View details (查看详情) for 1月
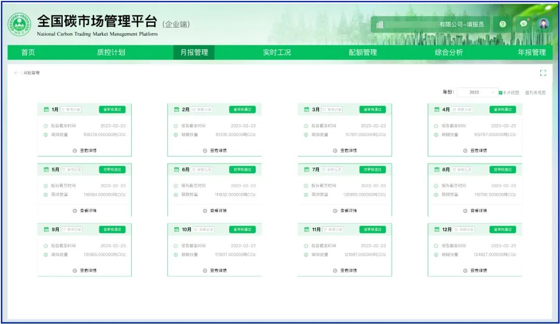This screenshot has width=560, height=324. [x=85, y=151]
